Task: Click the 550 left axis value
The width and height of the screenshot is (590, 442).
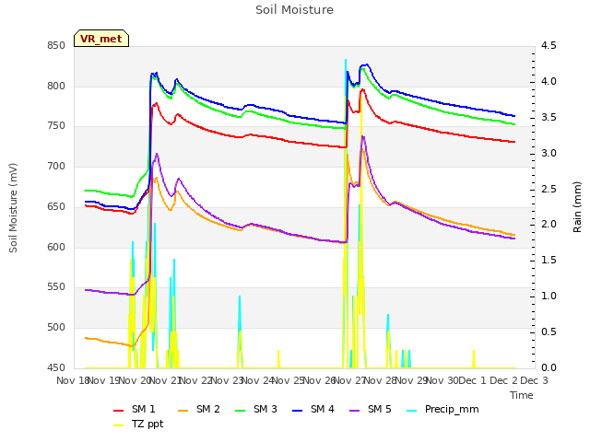Action: click(56, 287)
